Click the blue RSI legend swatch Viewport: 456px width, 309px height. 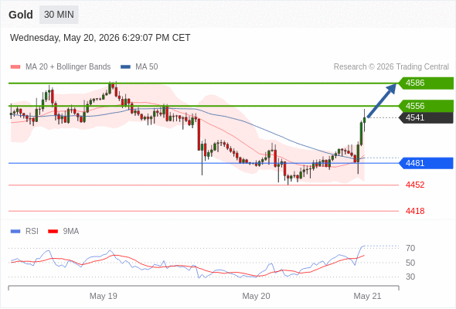pos(15,232)
